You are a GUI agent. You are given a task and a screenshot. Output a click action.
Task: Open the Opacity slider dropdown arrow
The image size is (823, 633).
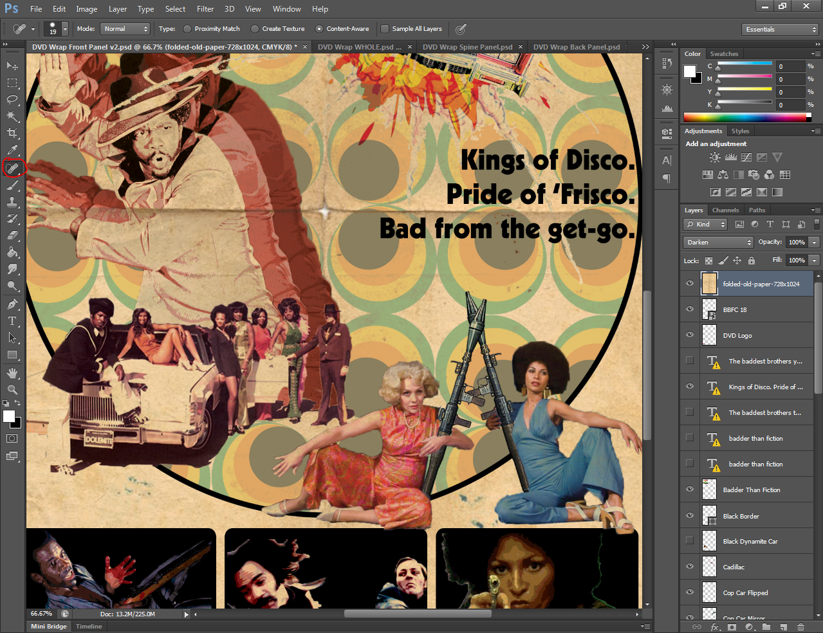click(815, 243)
